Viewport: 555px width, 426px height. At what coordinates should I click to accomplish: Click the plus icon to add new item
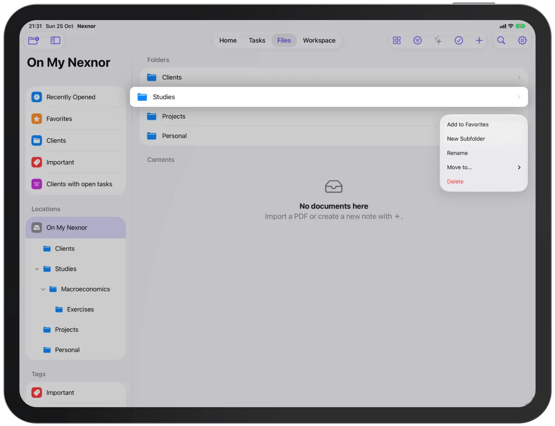point(479,41)
